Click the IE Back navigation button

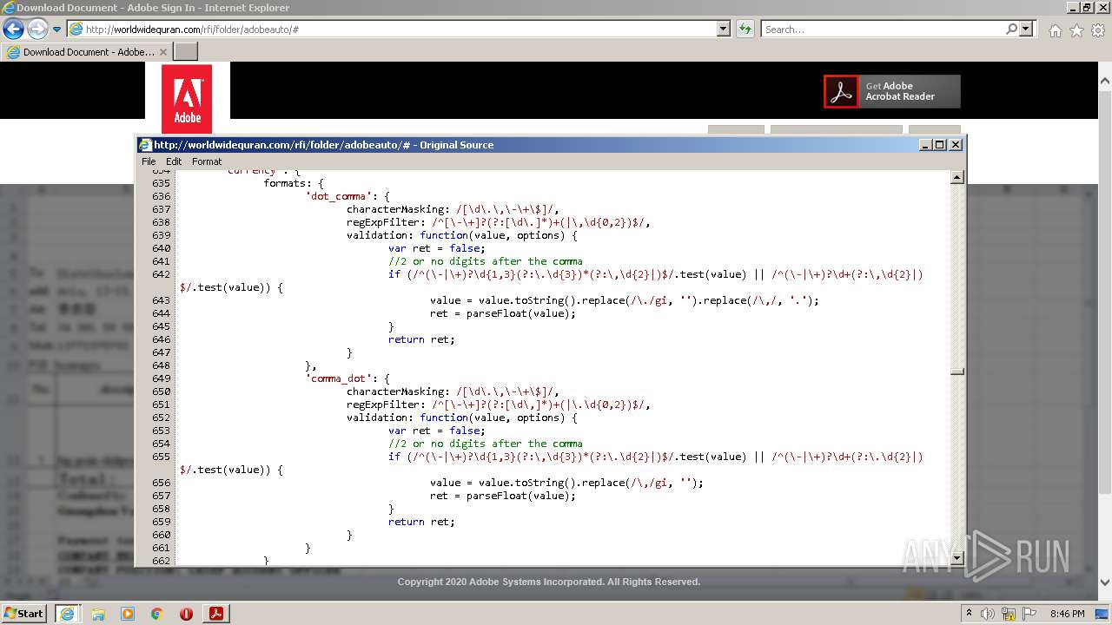[13, 29]
